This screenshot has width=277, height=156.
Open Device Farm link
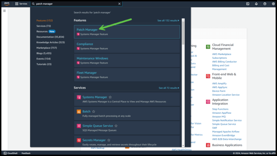click(219, 91)
